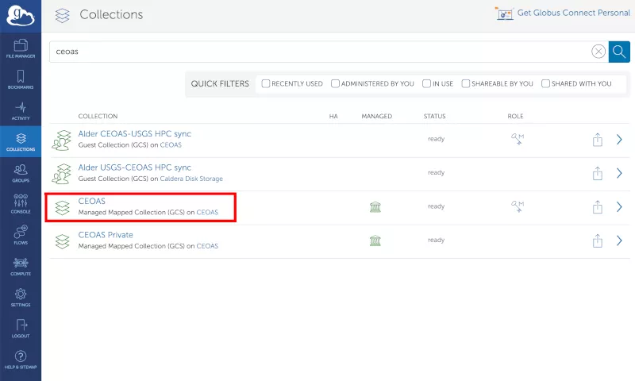Screen dimensions: 635x381
Task: Click the ROLE column header
Action: 515,116
